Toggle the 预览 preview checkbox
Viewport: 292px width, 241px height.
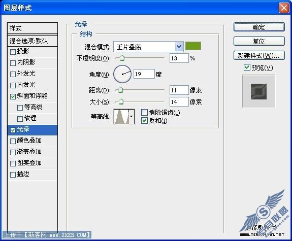point(247,67)
